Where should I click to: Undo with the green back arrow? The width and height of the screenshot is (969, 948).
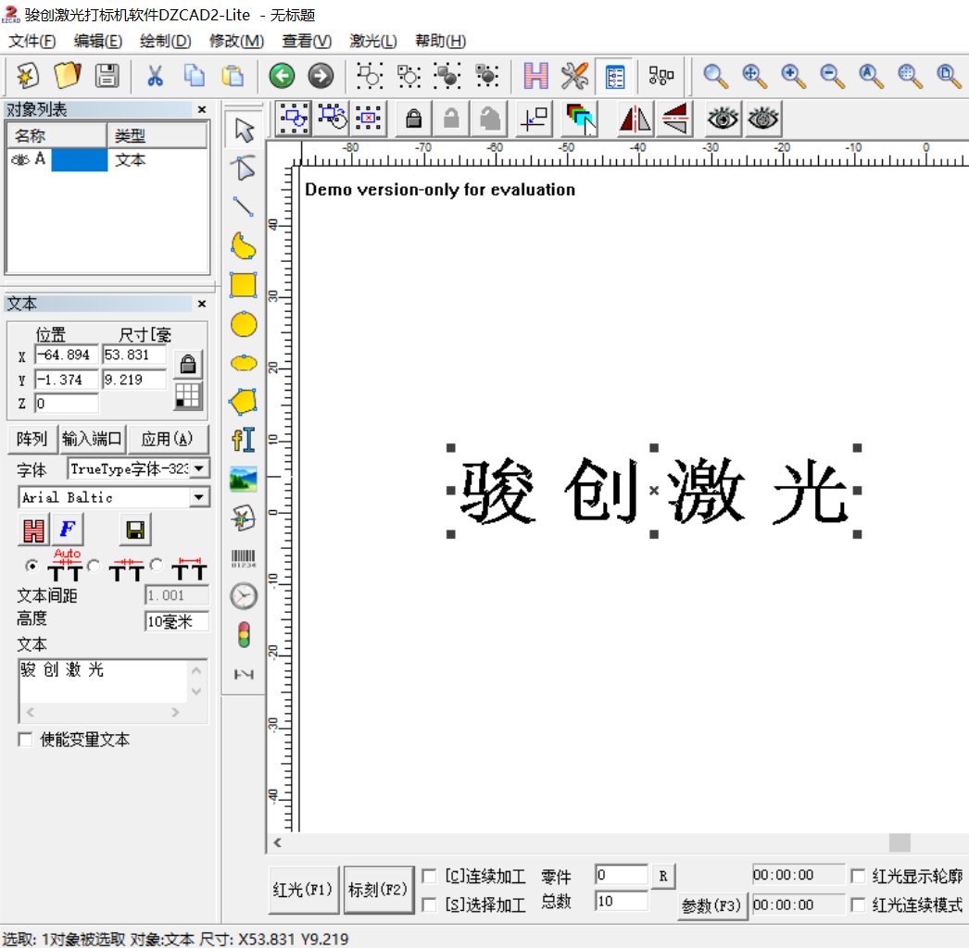coord(282,76)
